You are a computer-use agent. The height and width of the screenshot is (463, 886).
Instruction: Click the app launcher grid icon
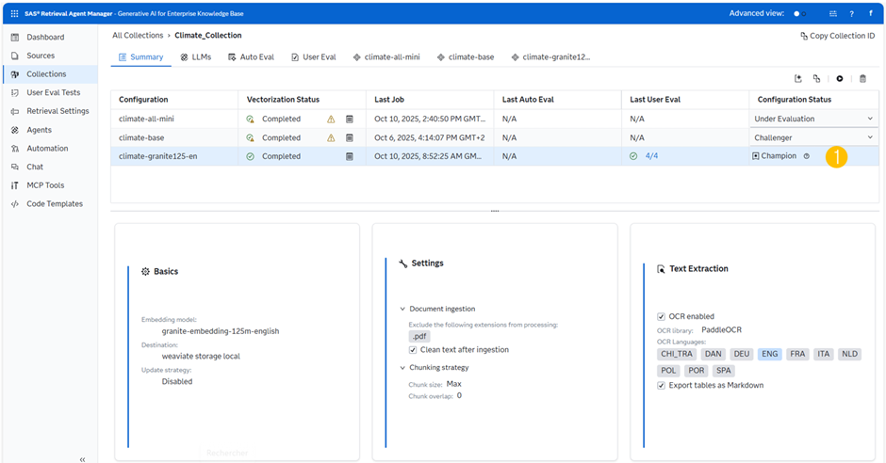click(x=14, y=14)
